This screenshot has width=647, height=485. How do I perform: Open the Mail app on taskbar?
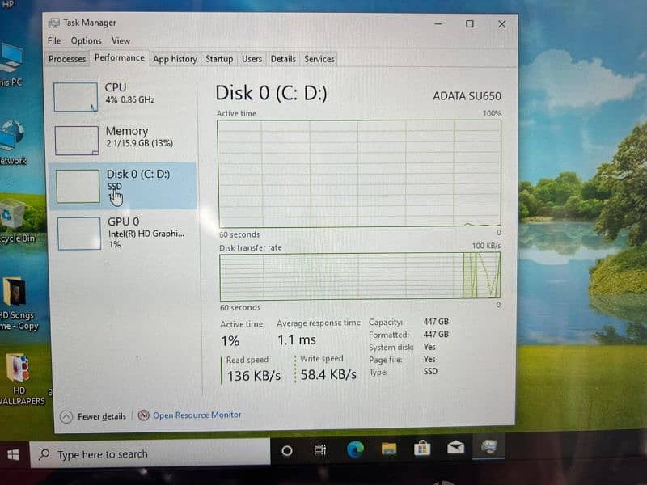455,448
